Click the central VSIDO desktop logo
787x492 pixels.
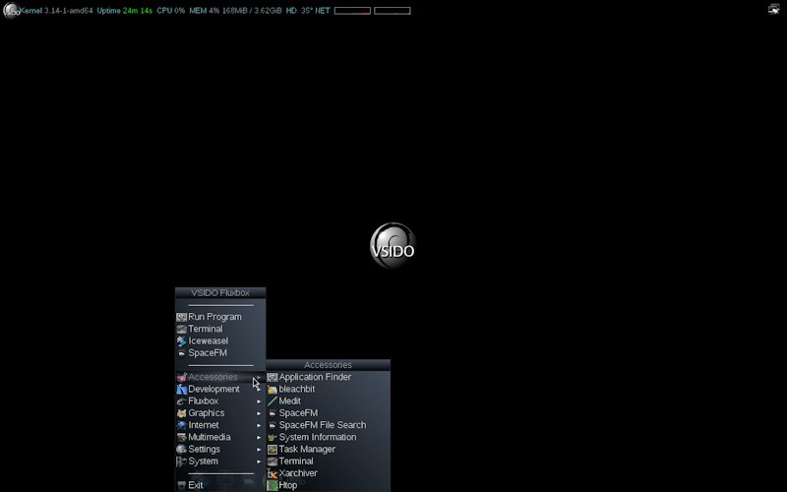[393, 246]
